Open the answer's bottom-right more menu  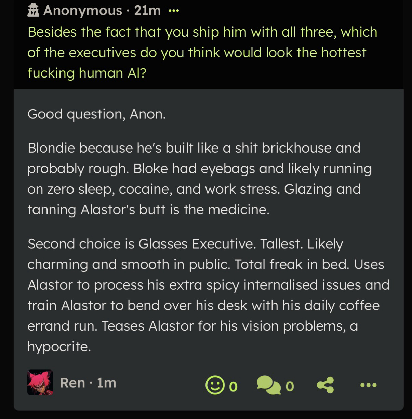click(x=369, y=385)
